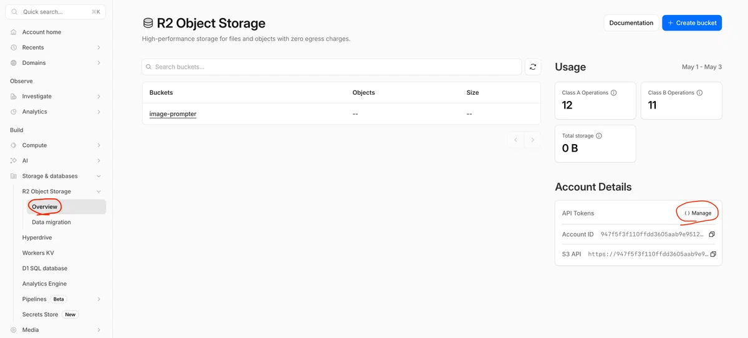Viewport: 748px width, 338px height.
Task: Show info for Class A Operations
Action: pos(613,93)
